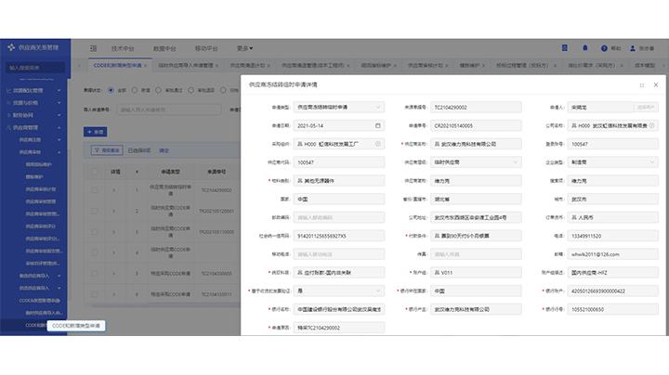This screenshot has height=375, width=669.
Task: Switch to the 技术中台 top menu
Action: (123, 47)
